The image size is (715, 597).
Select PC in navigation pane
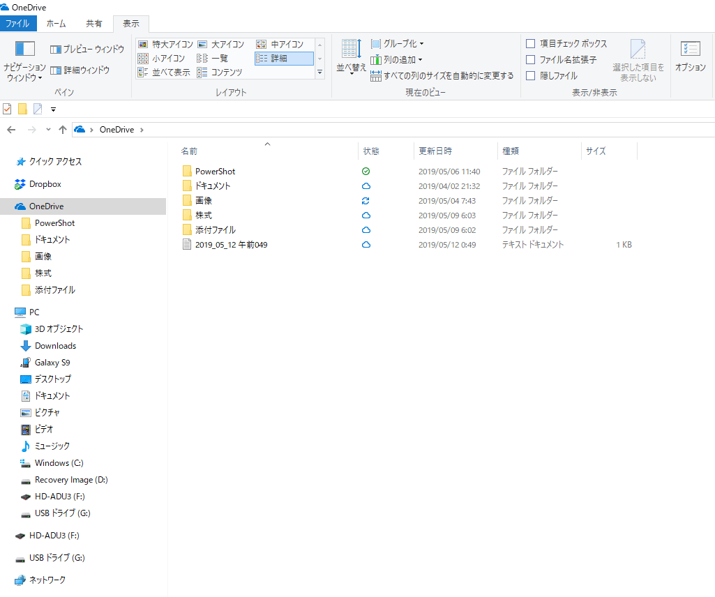(x=34, y=312)
